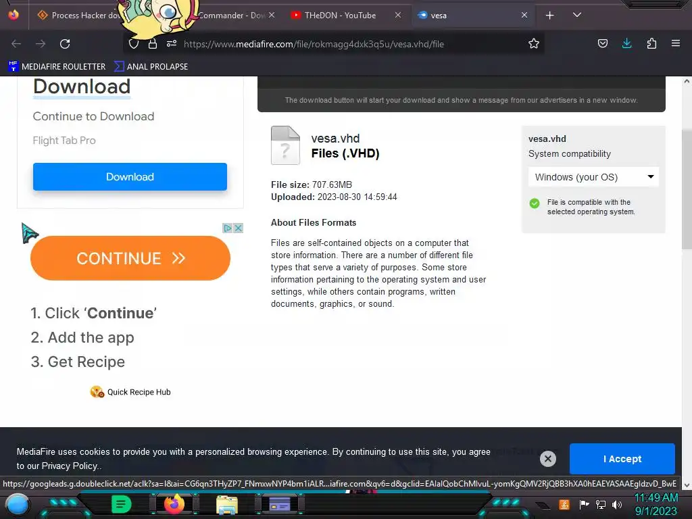Dismiss cookie banner with round X
The width and height of the screenshot is (692, 519).
(548, 459)
